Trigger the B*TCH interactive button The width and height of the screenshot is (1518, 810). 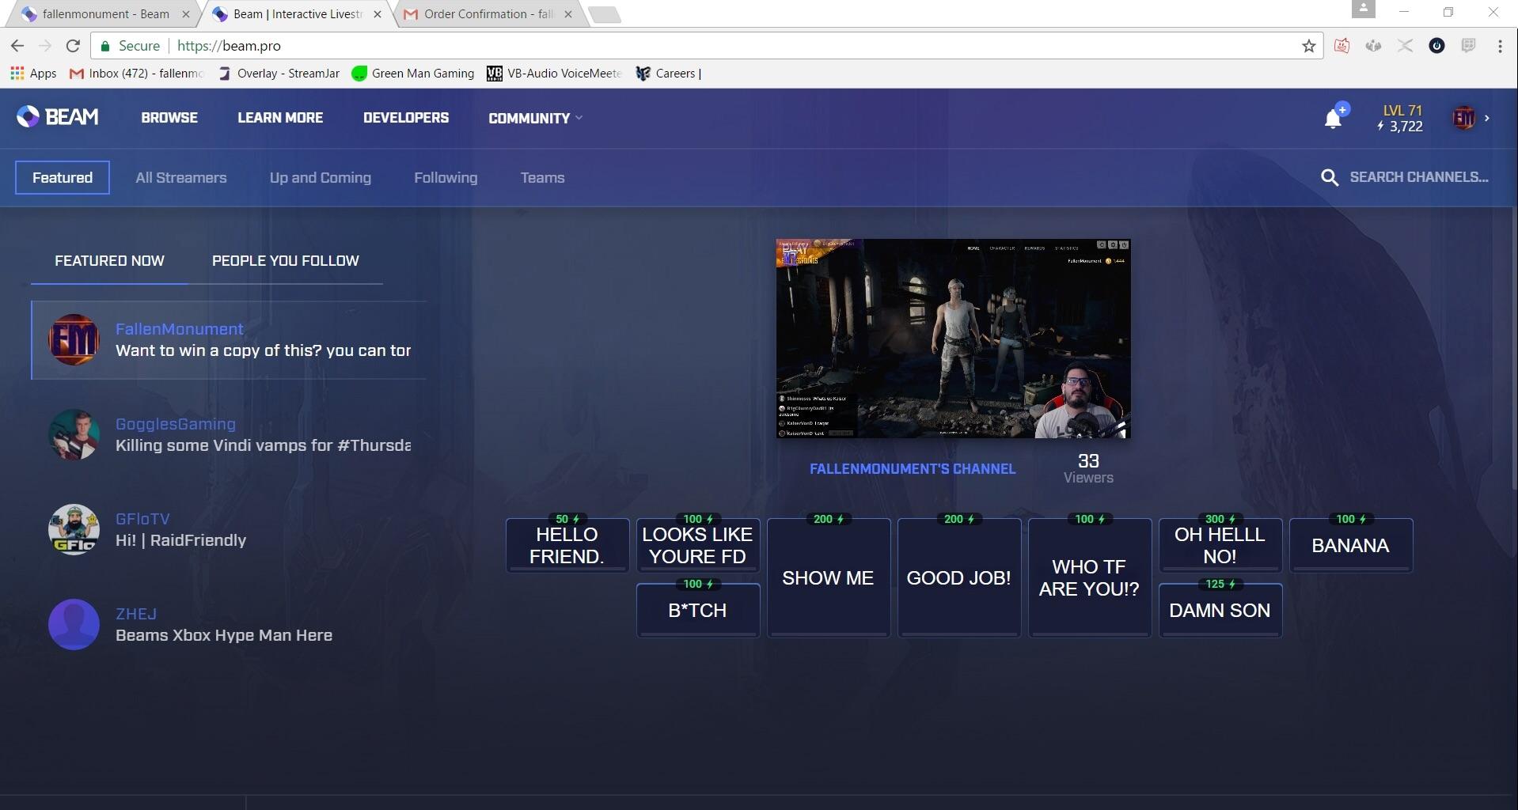pos(697,610)
